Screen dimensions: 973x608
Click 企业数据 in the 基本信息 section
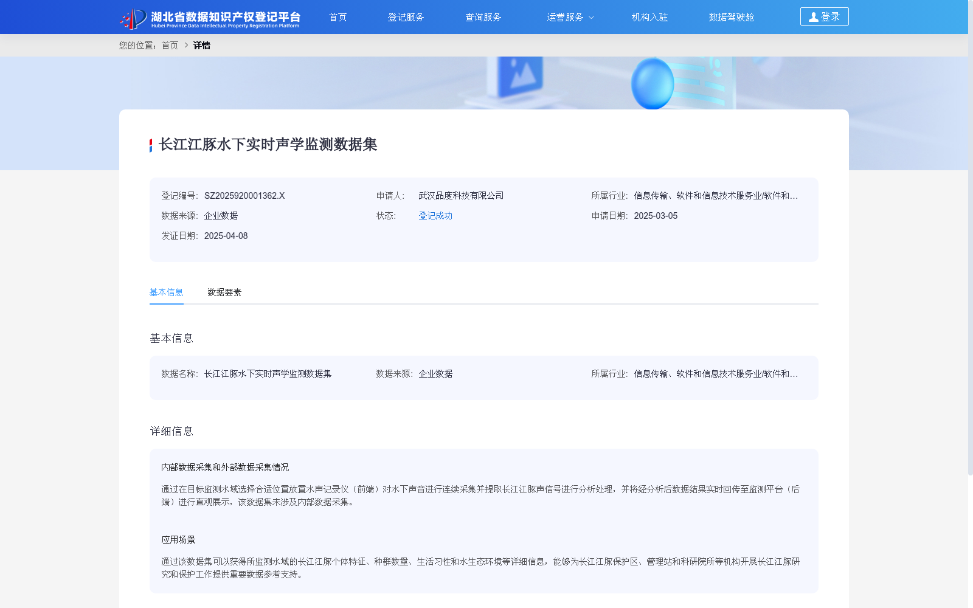click(x=435, y=374)
